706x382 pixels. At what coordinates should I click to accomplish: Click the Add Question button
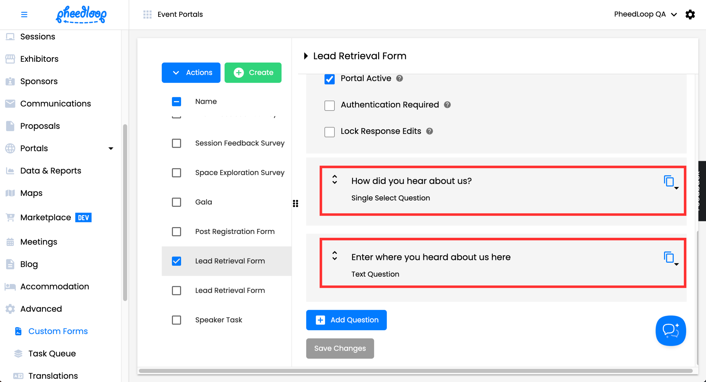(346, 320)
